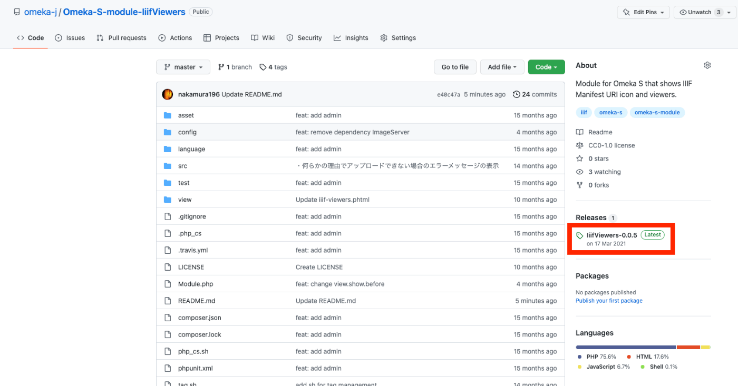This screenshot has height=386, width=738.
Task: Click the PHP 75.6% language entry
Action: point(597,357)
